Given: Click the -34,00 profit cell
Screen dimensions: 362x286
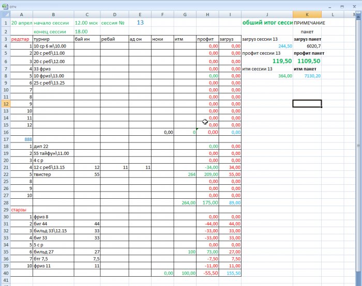Looking at the screenshot, I should tap(207, 167).
